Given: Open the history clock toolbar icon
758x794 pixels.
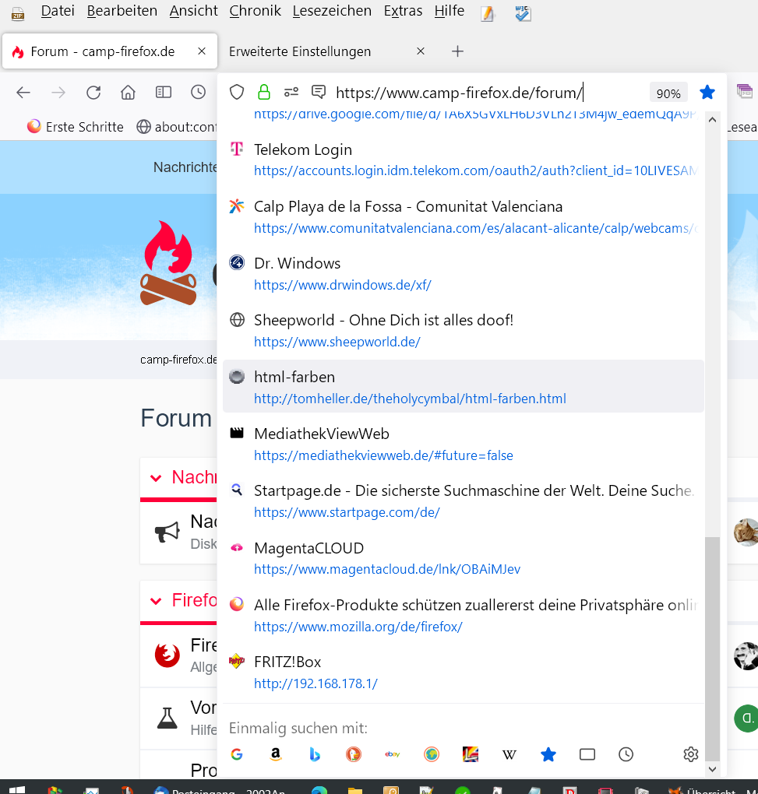Looking at the screenshot, I should 198,92.
